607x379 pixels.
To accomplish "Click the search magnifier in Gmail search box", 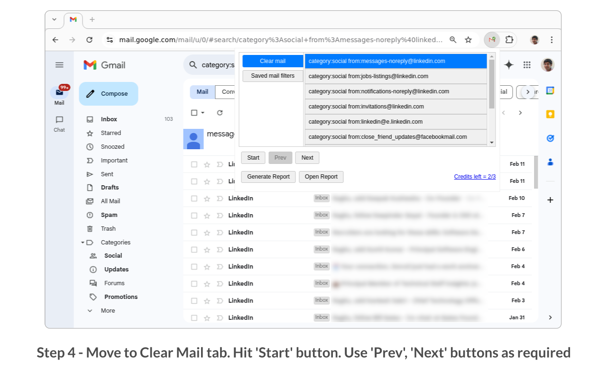I will click(193, 65).
